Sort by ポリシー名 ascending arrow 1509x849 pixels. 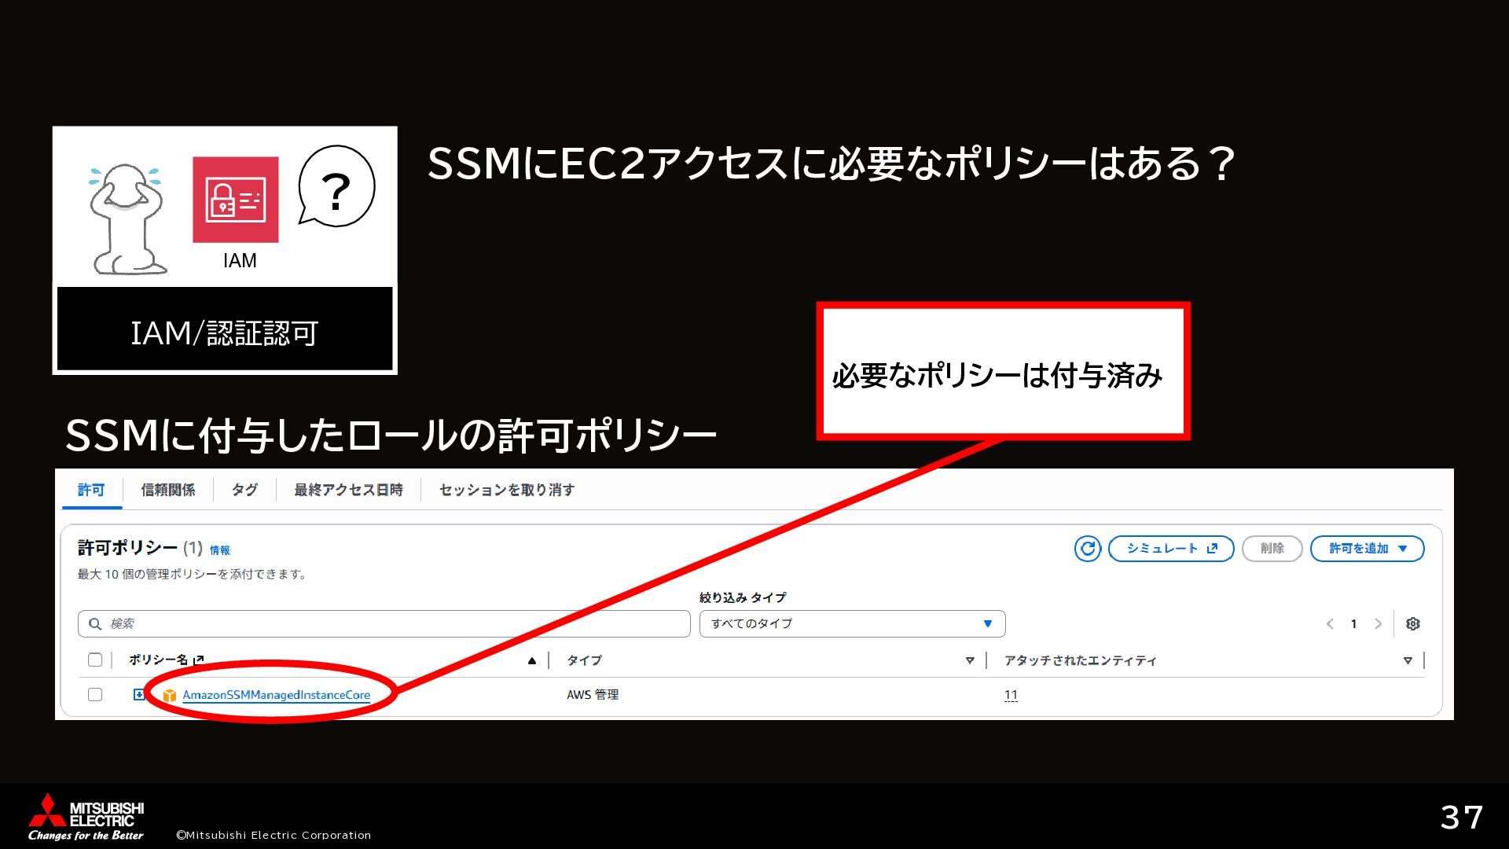pos(532,660)
